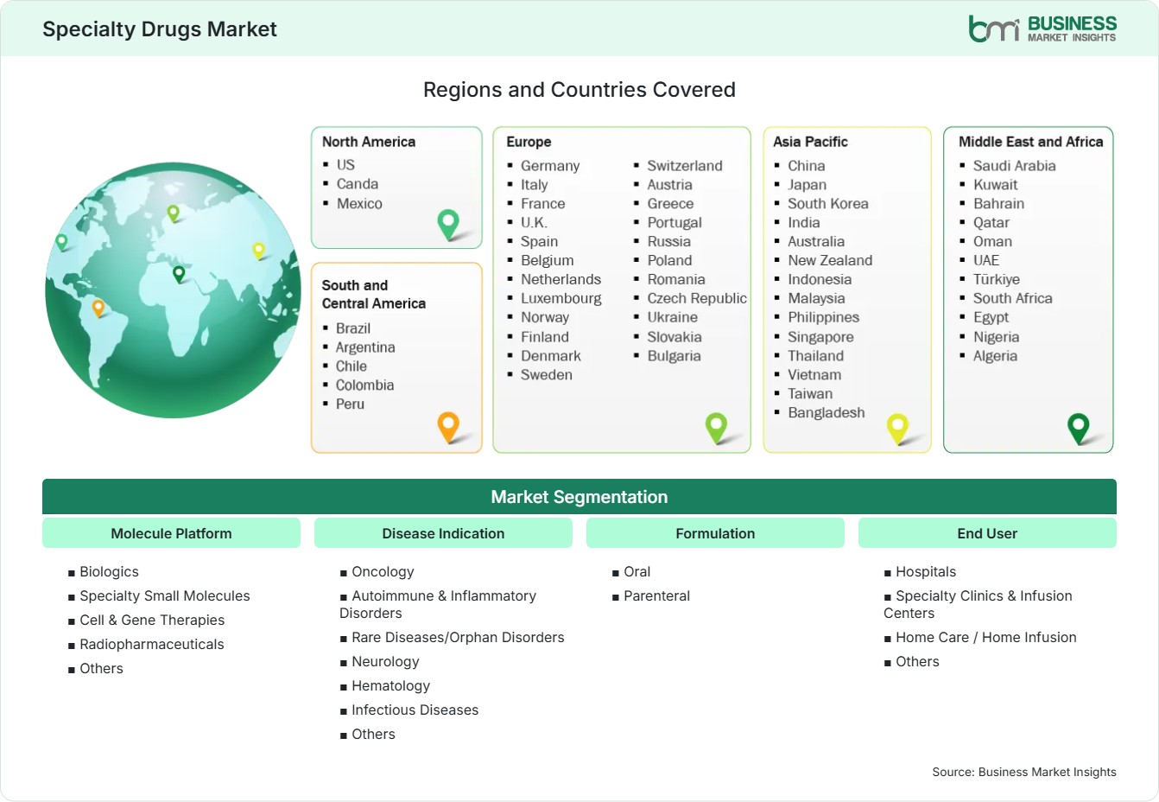Click 'Cell & Gene Therapies' item

[152, 621]
